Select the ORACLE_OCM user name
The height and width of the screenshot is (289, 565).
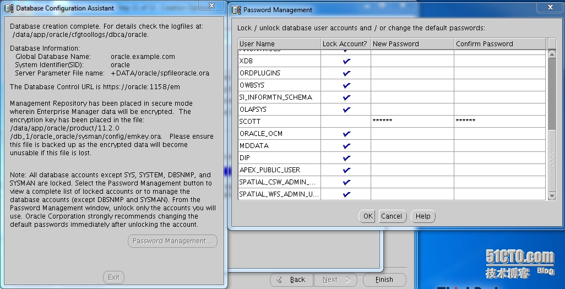[x=279, y=134]
